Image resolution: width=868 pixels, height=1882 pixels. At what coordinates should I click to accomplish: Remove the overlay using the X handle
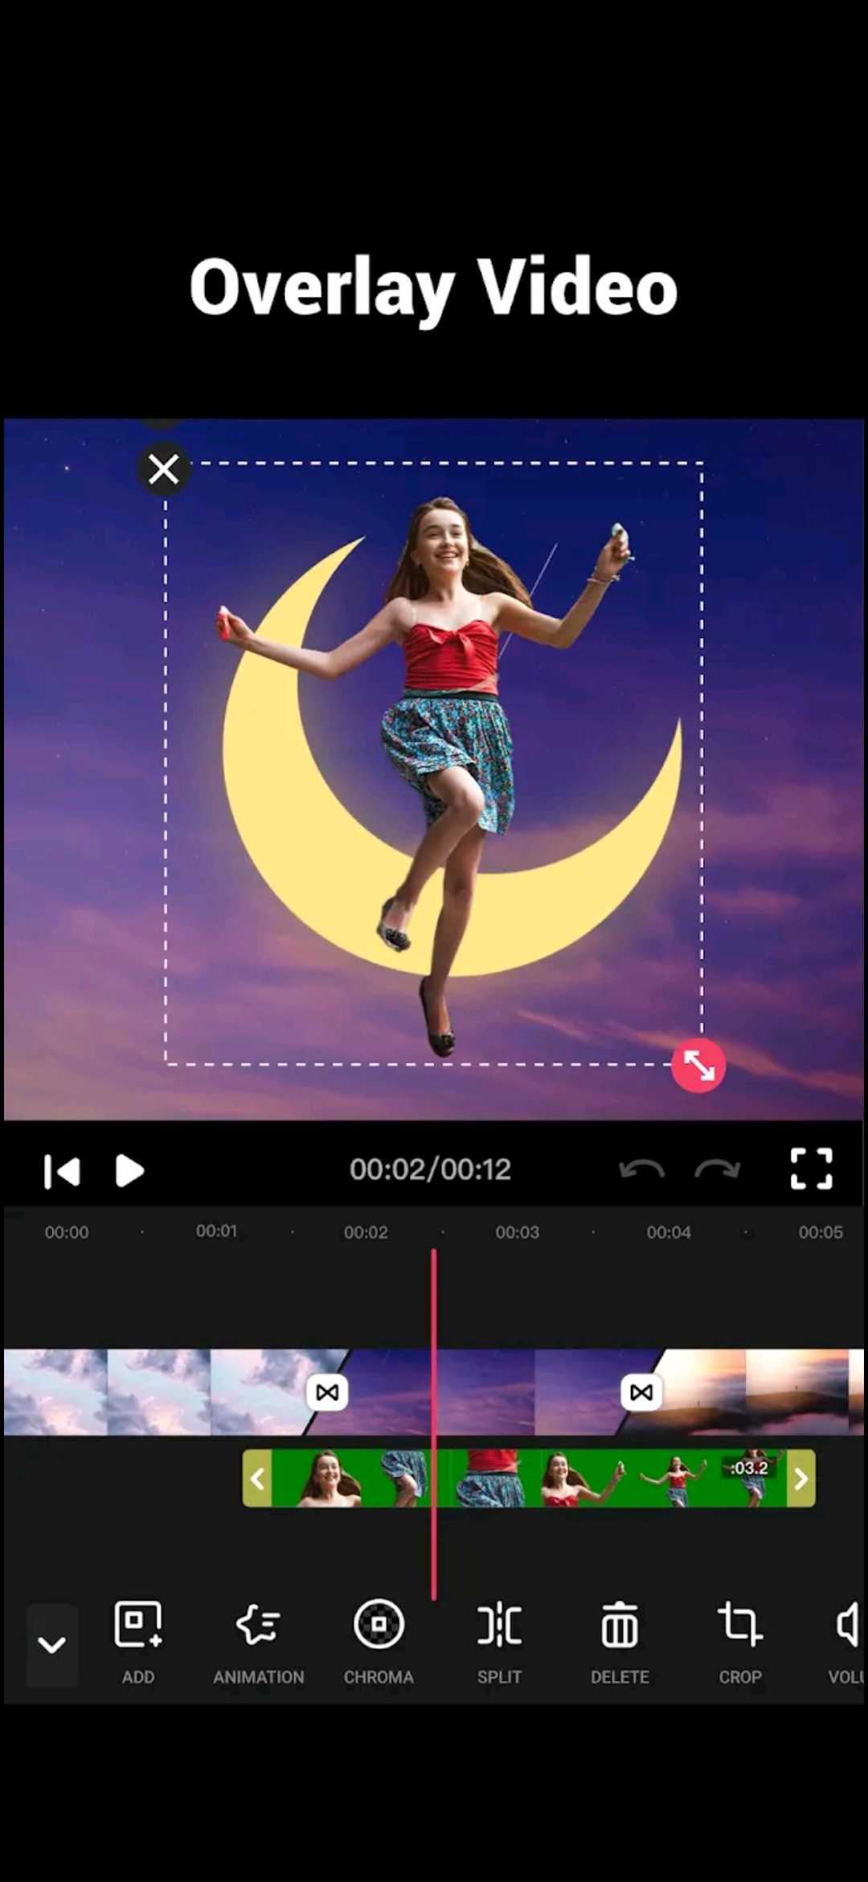pyautogui.click(x=164, y=469)
